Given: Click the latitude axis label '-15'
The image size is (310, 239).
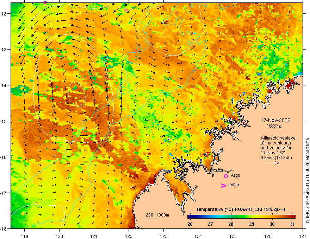Looking at the screenshot, I should 4,121.
